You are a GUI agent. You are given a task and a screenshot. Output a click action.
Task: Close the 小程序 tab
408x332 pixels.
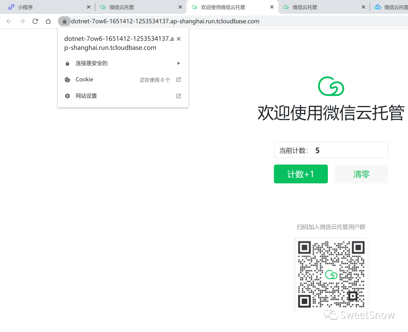(x=89, y=7)
